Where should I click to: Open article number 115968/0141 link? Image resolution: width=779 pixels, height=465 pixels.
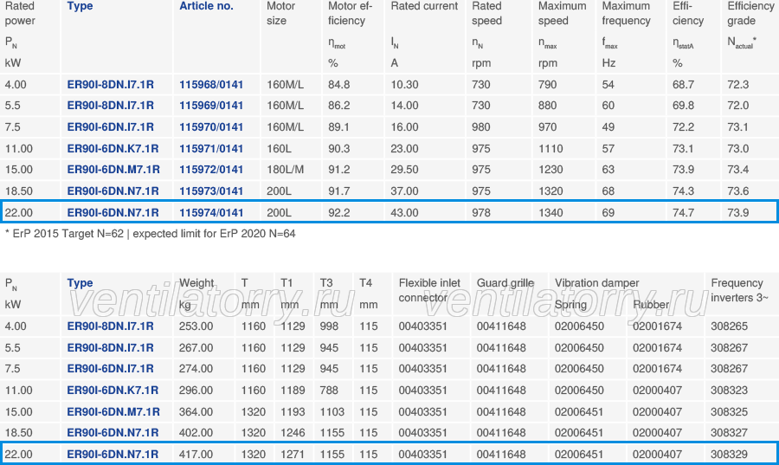(211, 85)
